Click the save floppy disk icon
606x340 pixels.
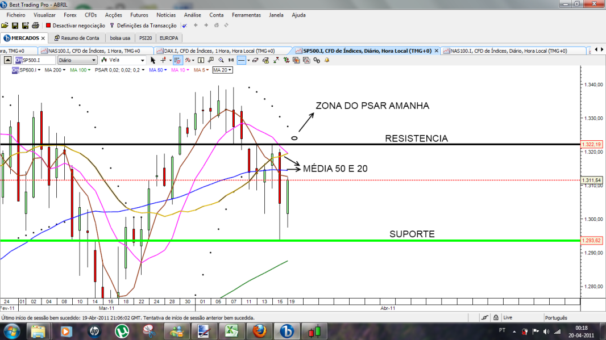click(15, 26)
